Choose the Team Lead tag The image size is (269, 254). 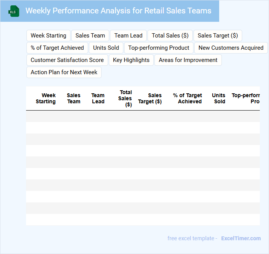[128, 36]
